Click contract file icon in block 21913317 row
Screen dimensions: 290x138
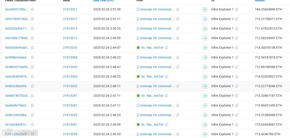tap(138, 19)
